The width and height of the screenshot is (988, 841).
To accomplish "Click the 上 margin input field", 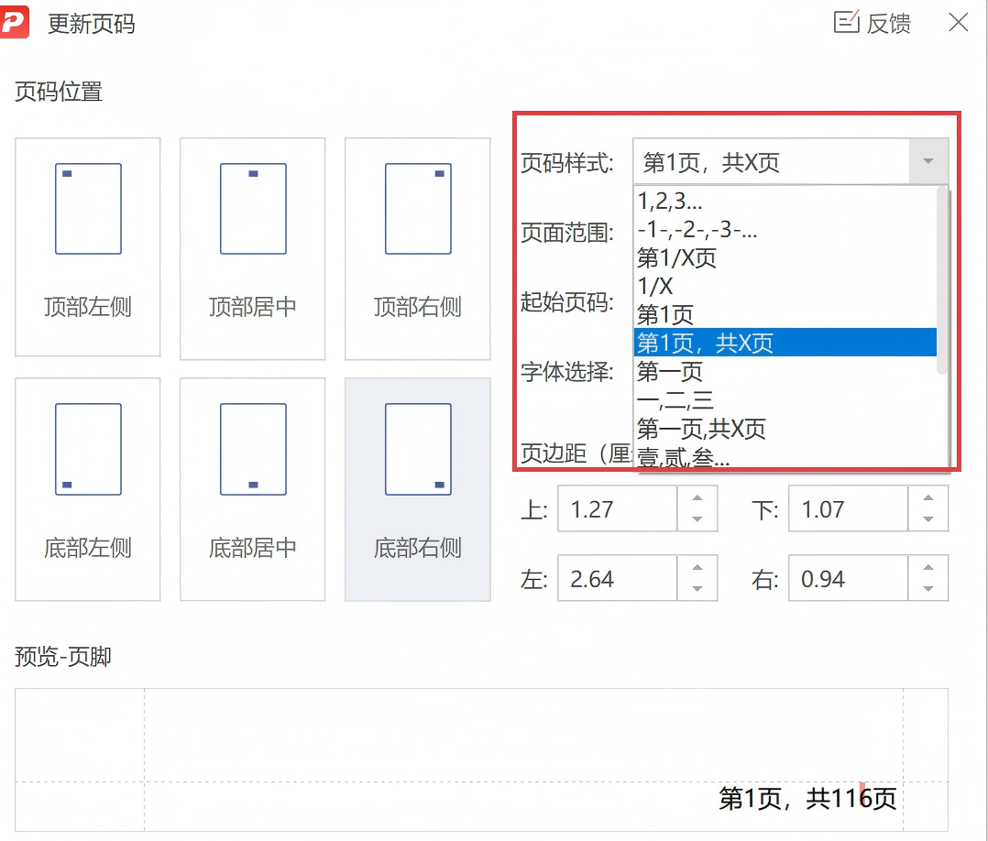I will pyautogui.click(x=618, y=509).
